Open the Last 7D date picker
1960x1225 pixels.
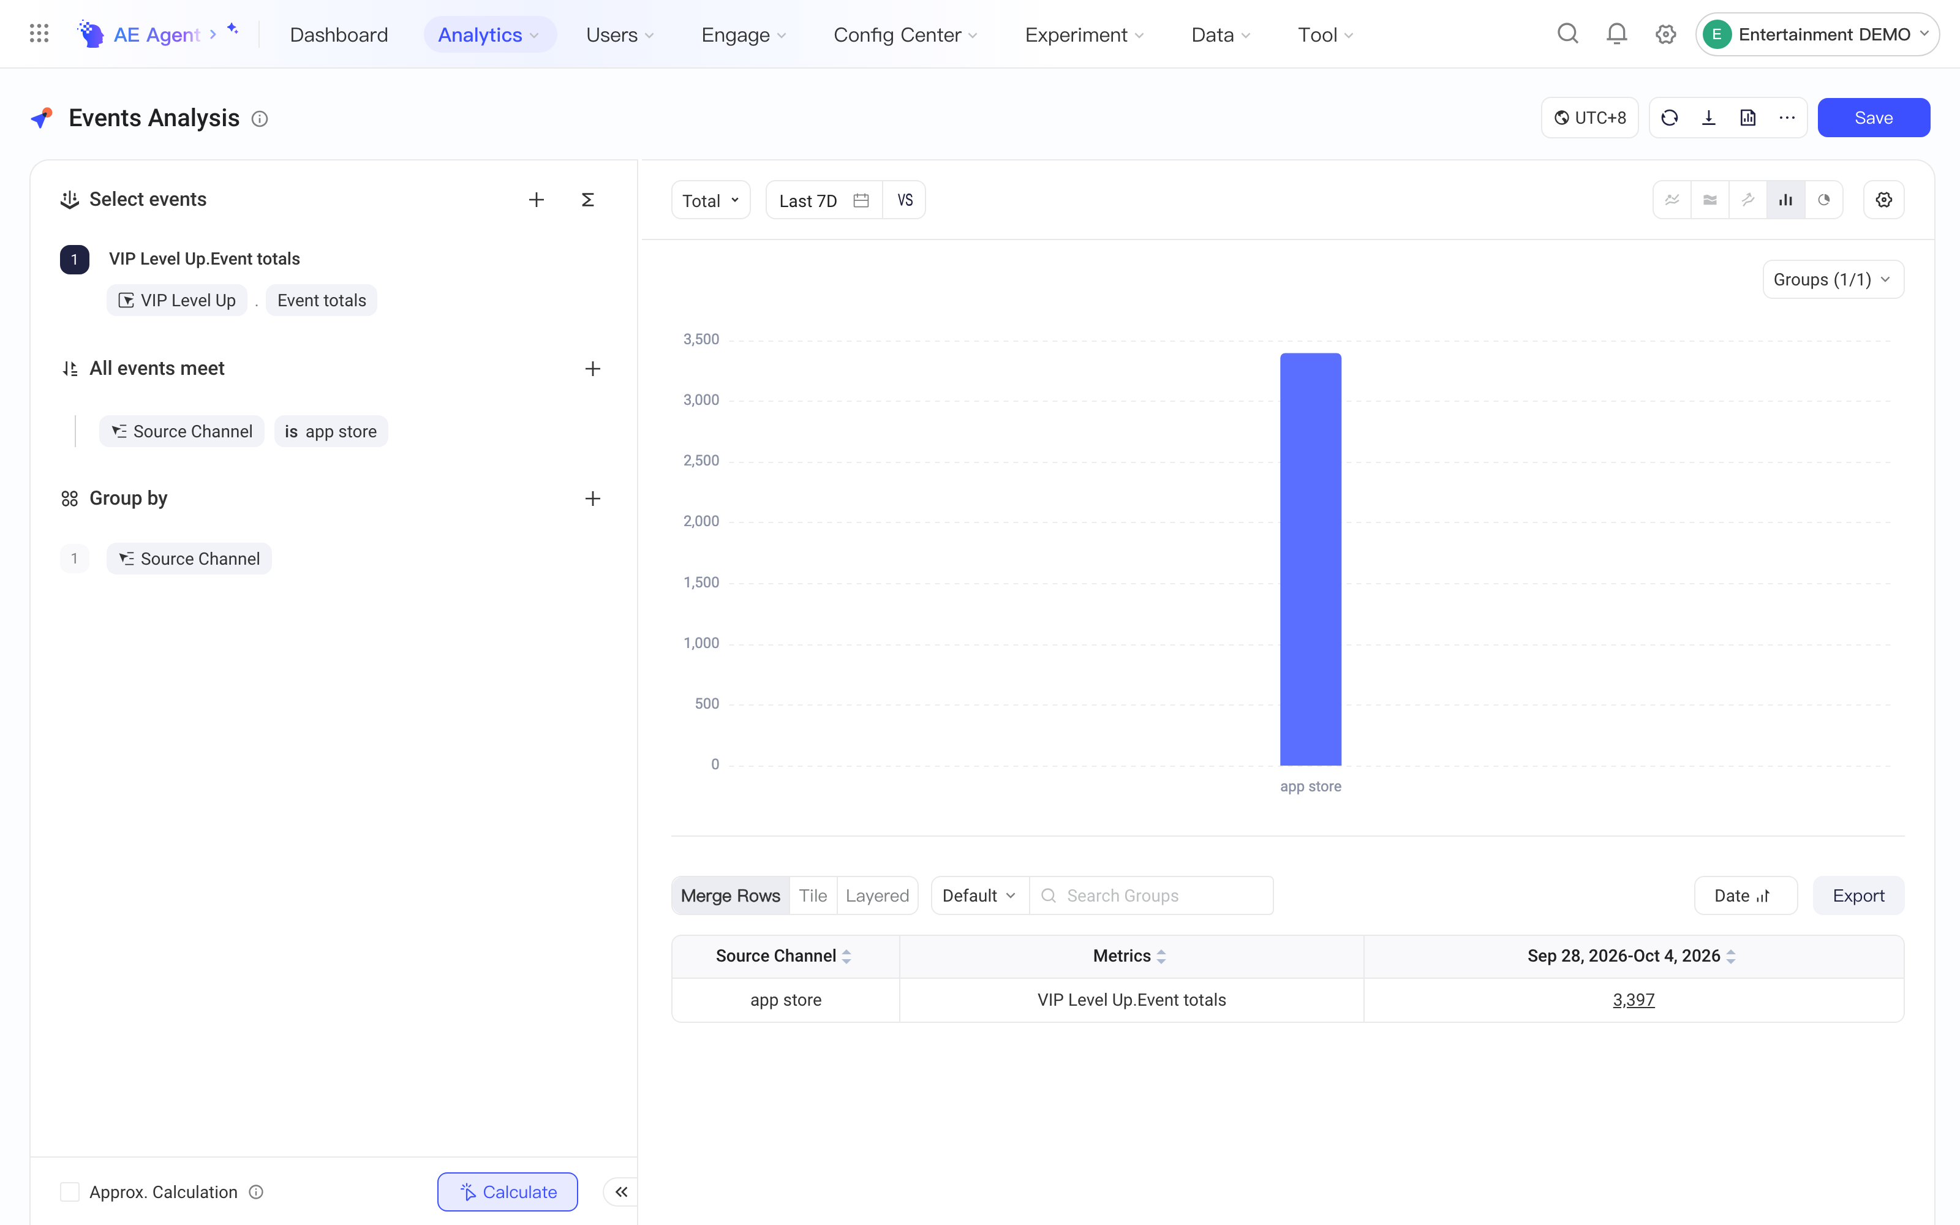click(824, 200)
